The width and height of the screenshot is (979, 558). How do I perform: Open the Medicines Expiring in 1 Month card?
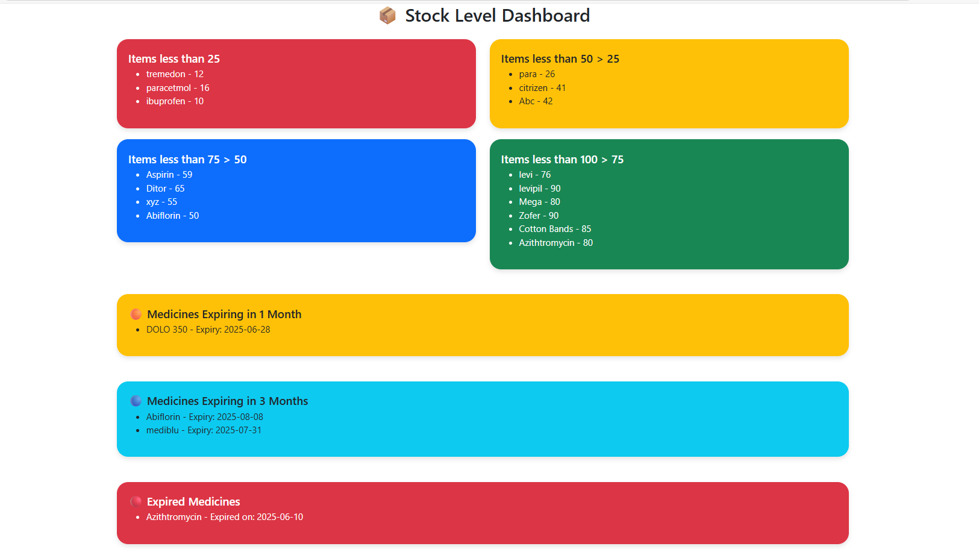[x=482, y=325]
